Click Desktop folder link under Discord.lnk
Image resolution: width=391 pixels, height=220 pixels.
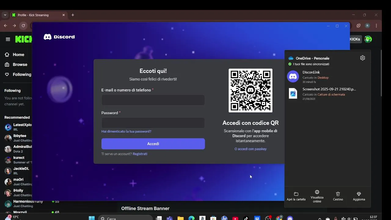(323, 78)
